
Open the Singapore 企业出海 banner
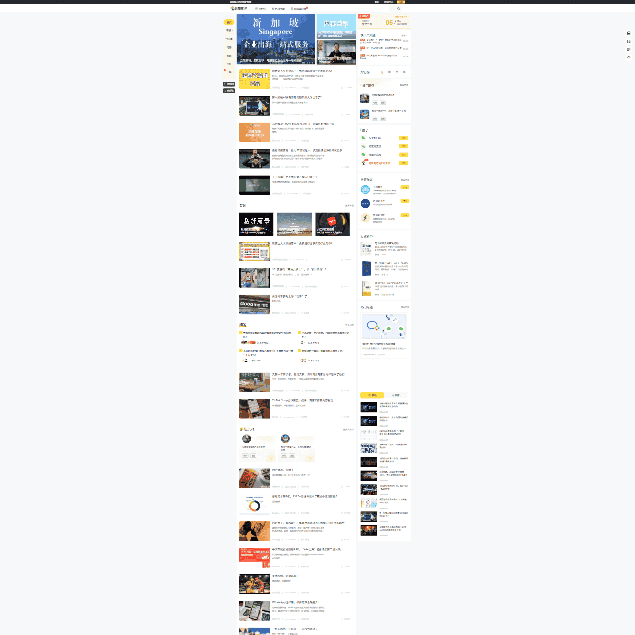[275, 40]
